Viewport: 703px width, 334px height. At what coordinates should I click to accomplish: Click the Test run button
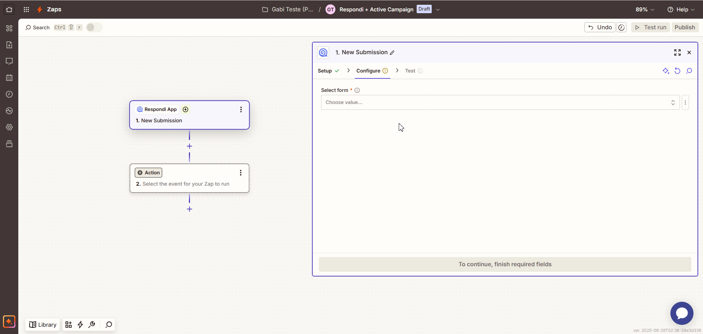pos(651,27)
